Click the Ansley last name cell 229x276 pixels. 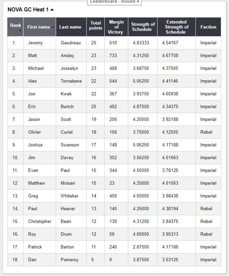click(67, 56)
